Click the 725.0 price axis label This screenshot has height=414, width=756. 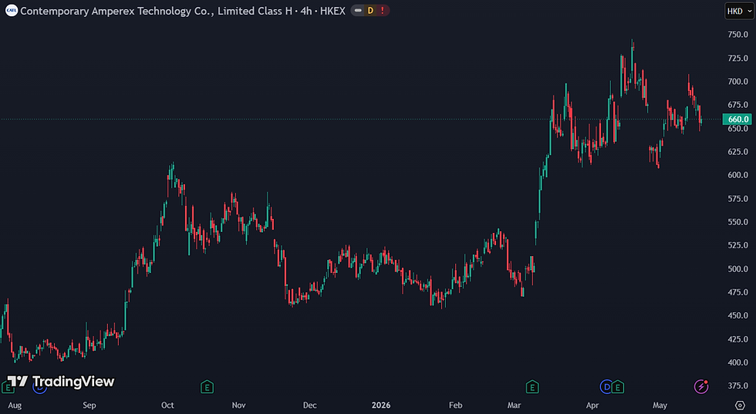pos(737,59)
